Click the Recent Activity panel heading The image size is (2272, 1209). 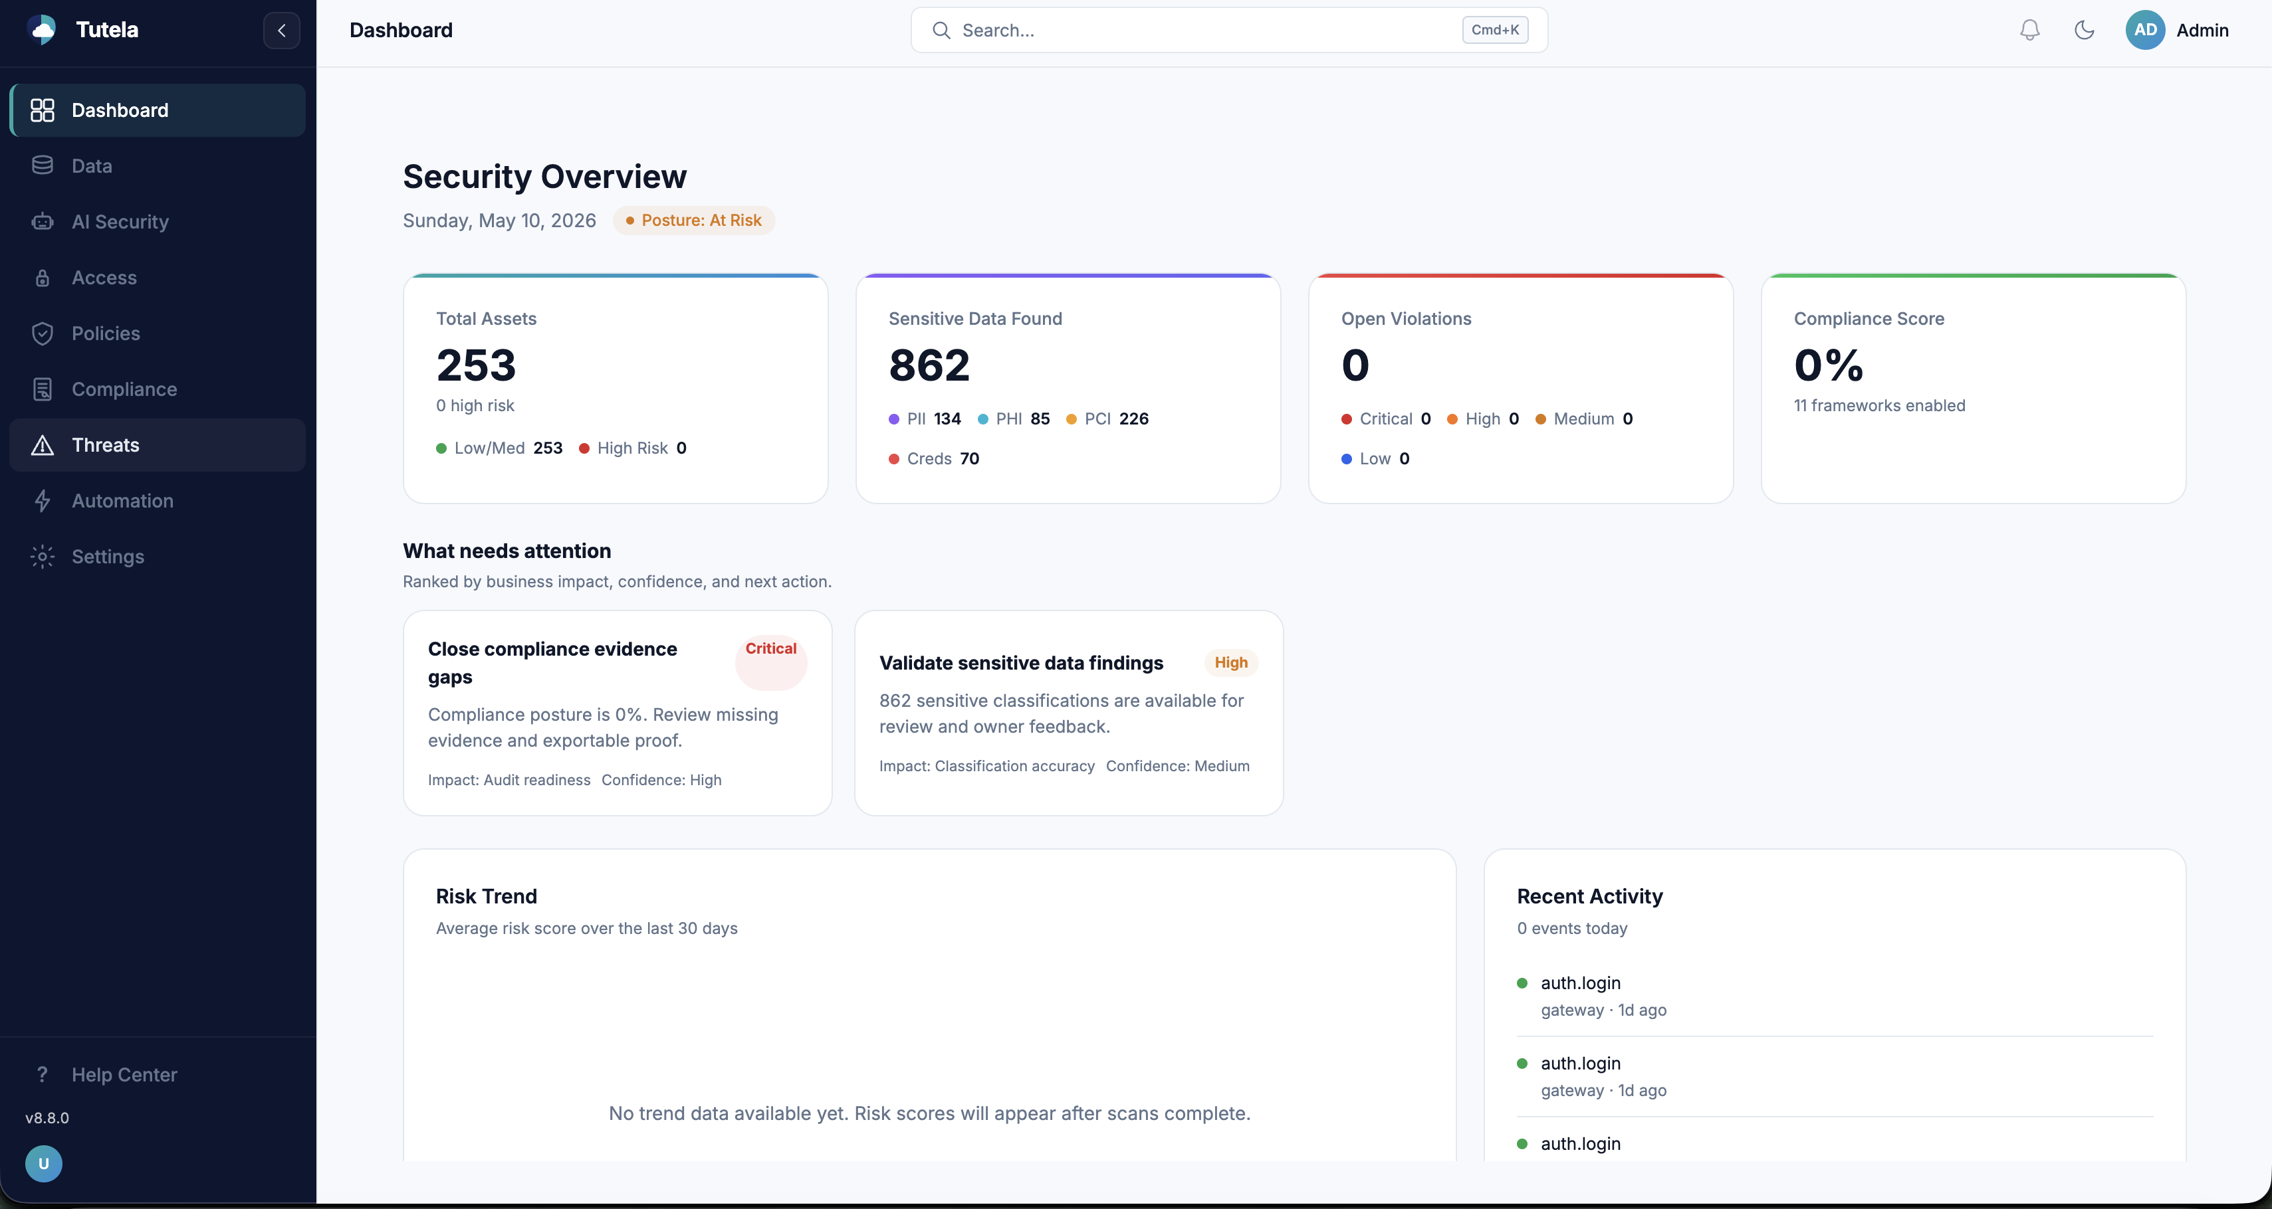(x=1589, y=896)
